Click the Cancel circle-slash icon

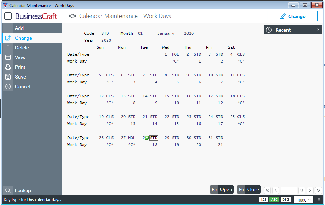point(8,87)
